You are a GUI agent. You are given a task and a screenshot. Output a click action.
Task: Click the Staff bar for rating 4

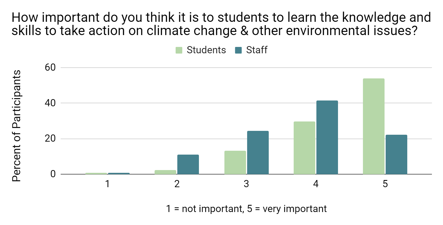click(x=327, y=137)
